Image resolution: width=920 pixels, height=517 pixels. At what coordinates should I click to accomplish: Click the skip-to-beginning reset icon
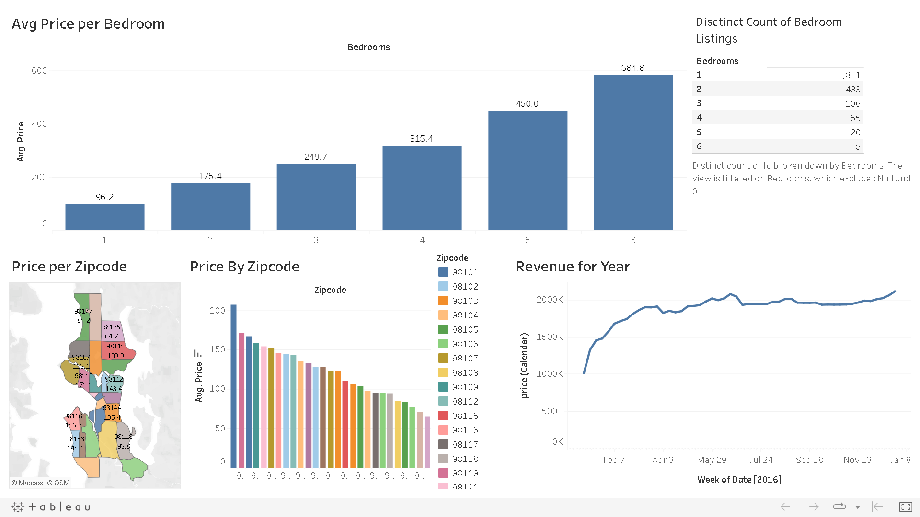[876, 506]
